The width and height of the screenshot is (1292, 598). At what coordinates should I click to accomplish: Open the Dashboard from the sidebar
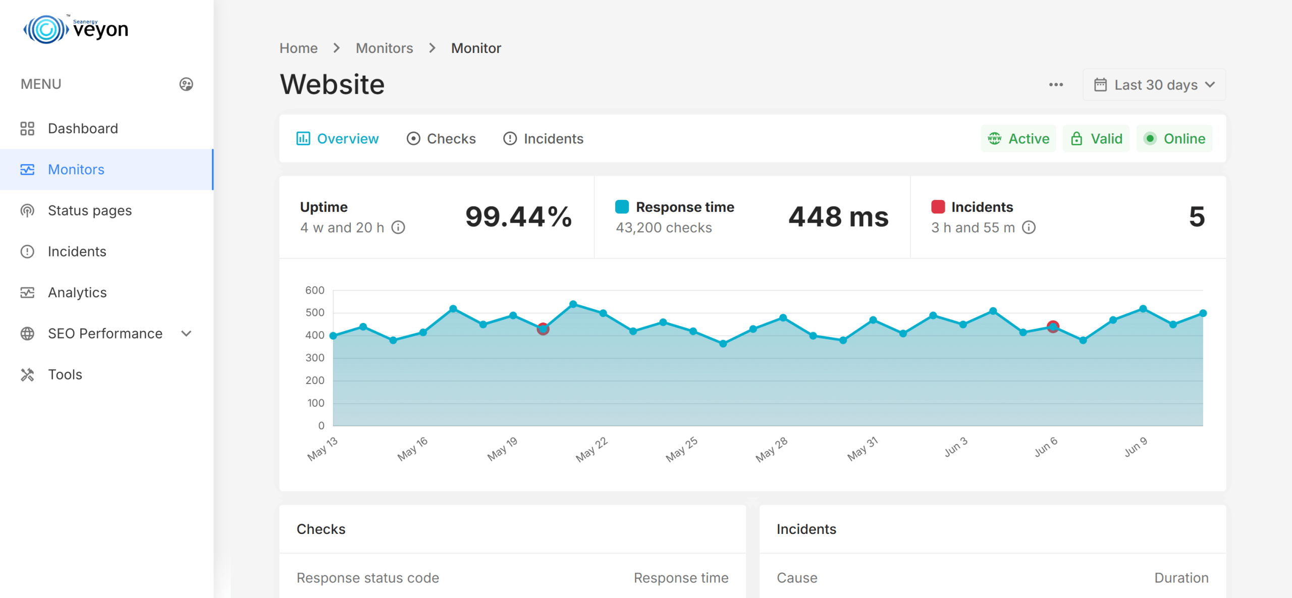[83, 128]
